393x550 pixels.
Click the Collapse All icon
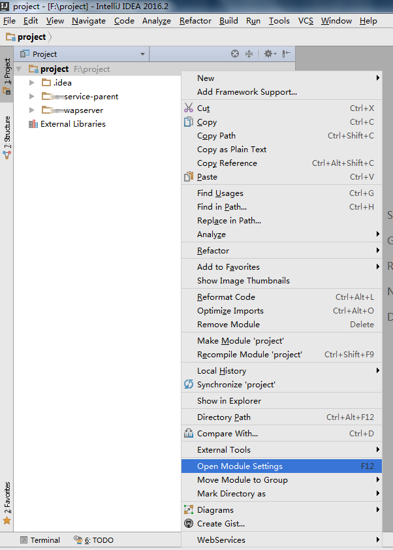[x=249, y=54]
